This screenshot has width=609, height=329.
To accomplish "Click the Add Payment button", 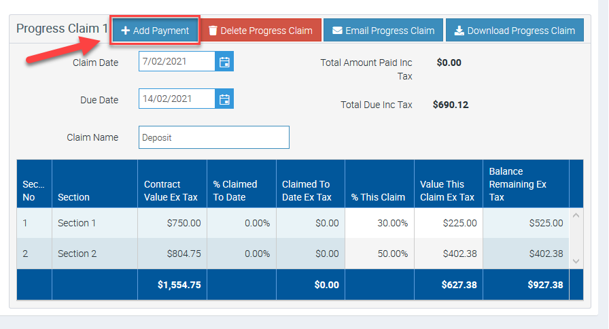I will (x=155, y=31).
